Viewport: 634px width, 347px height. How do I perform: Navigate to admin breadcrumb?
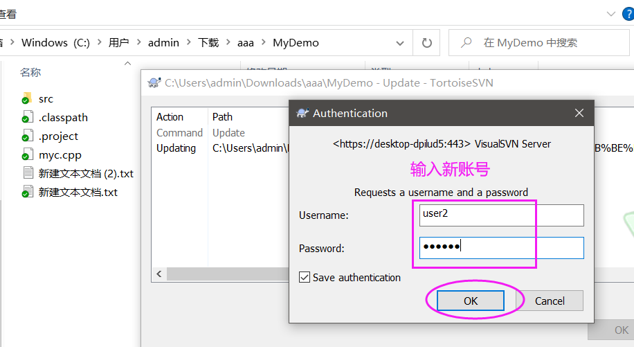click(x=163, y=42)
